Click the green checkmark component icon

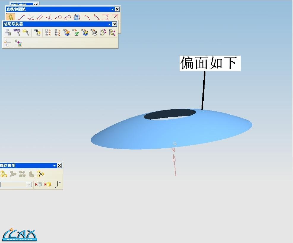point(76,32)
